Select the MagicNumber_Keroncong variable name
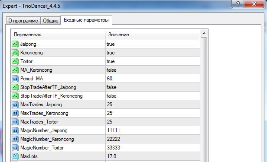Screen dimensions: 267x162 coord(47,140)
